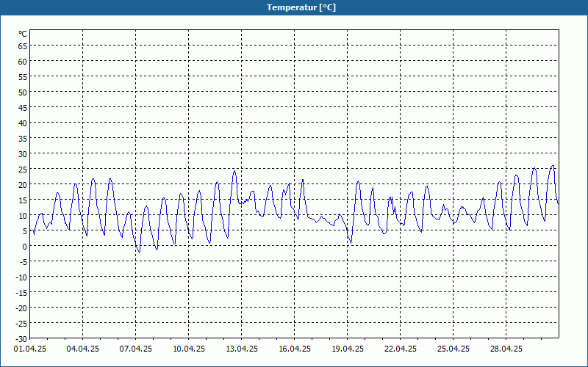
Task: Click the 60 y-axis label
Action: pos(23,62)
